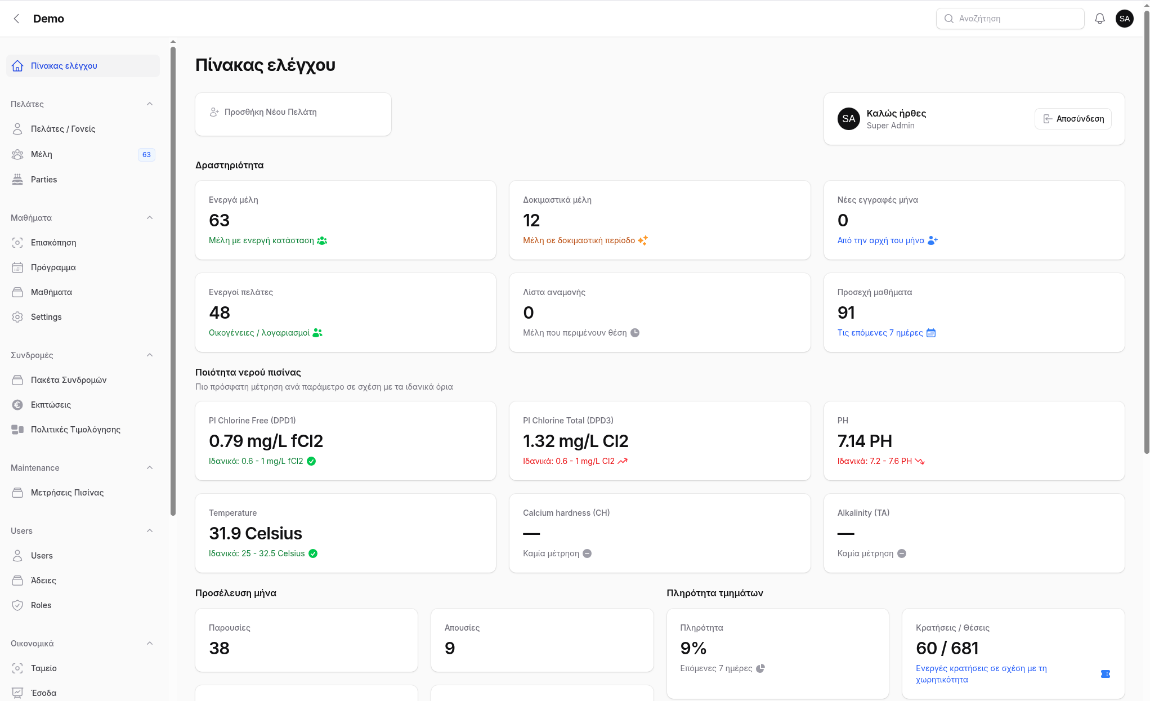Open Πακέτα Συνδρομών page

(x=83, y=380)
